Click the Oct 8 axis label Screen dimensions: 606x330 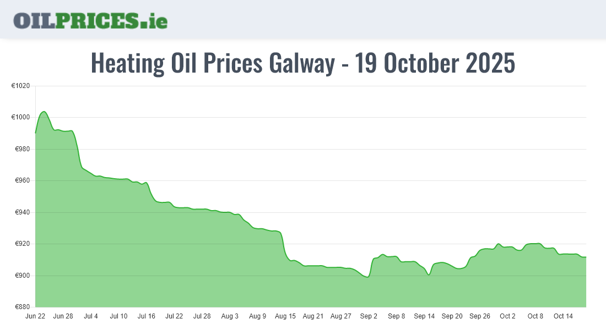pos(535,316)
